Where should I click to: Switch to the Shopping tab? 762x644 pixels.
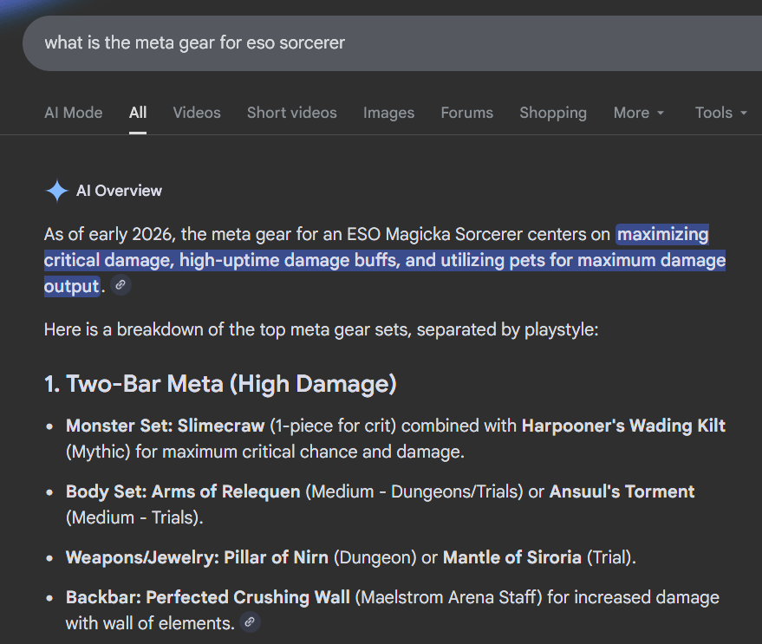click(553, 113)
